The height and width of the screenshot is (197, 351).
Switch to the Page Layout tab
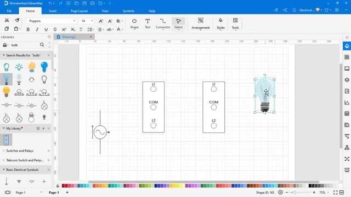point(79,11)
